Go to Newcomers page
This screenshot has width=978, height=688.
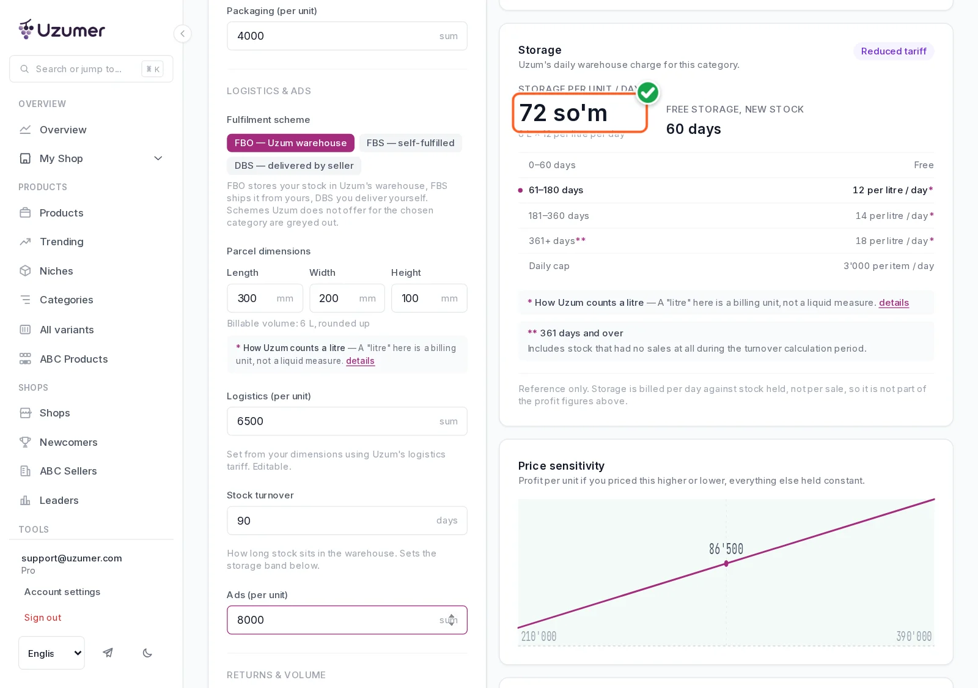click(x=91, y=442)
